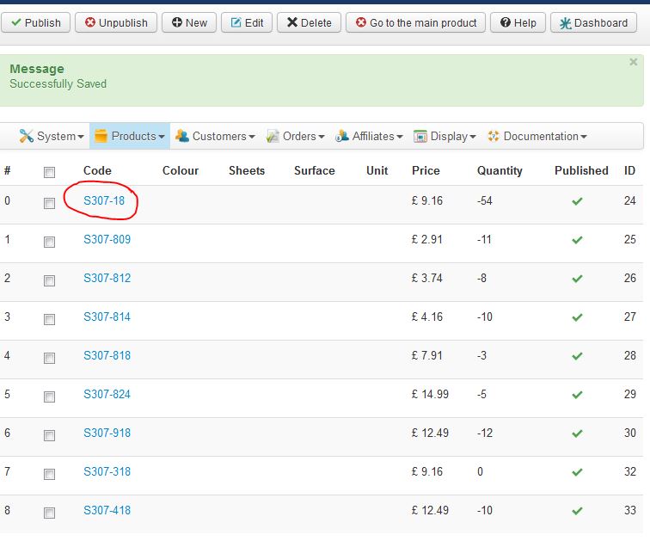Click the Customers people icon
Screen dimensions: 650x541
click(x=182, y=136)
